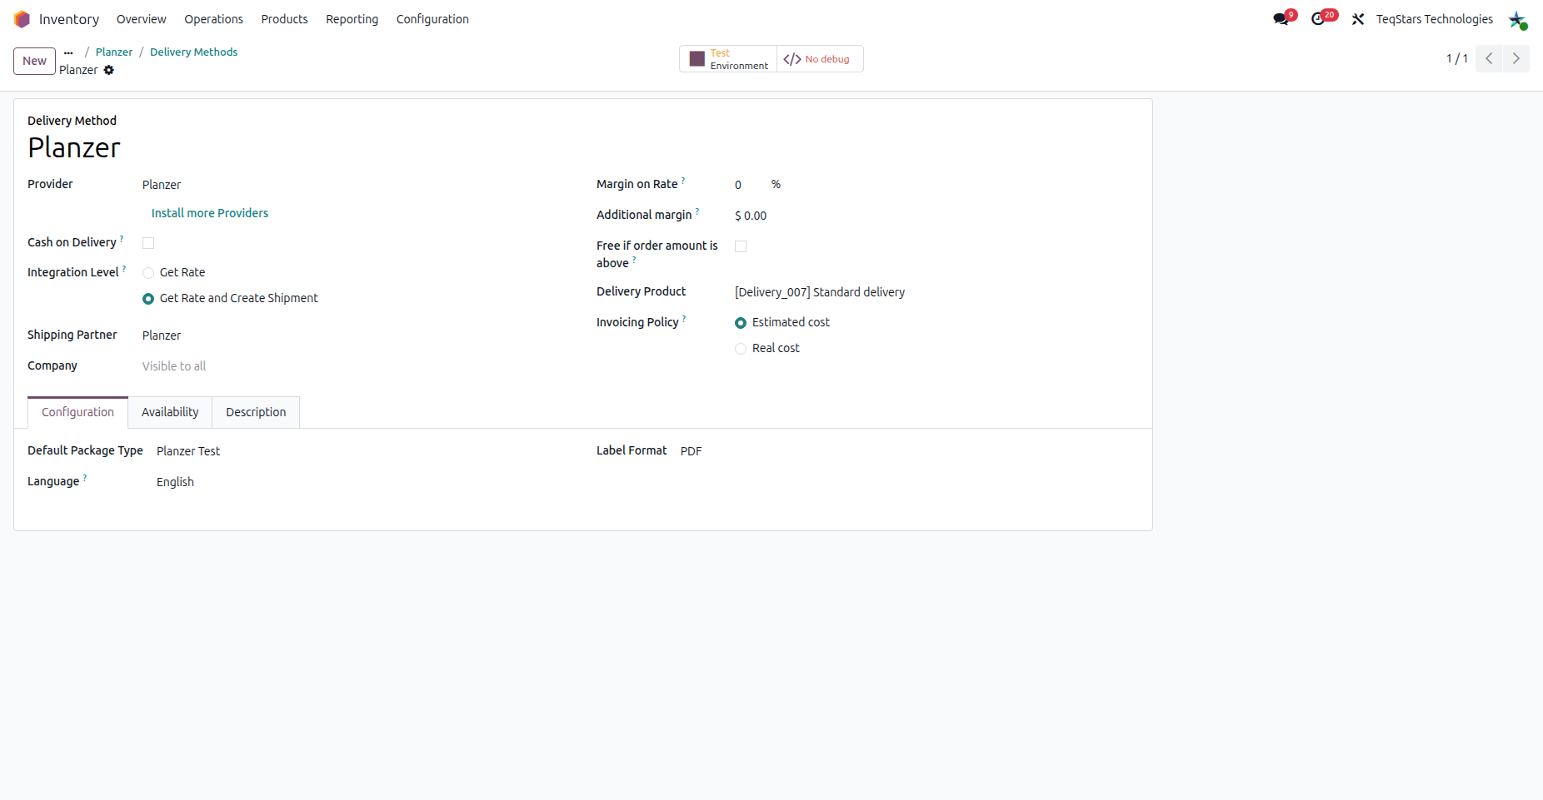This screenshot has height=800, width=1543.
Task: Show Free if order amount help tooltip
Action: coord(634,259)
